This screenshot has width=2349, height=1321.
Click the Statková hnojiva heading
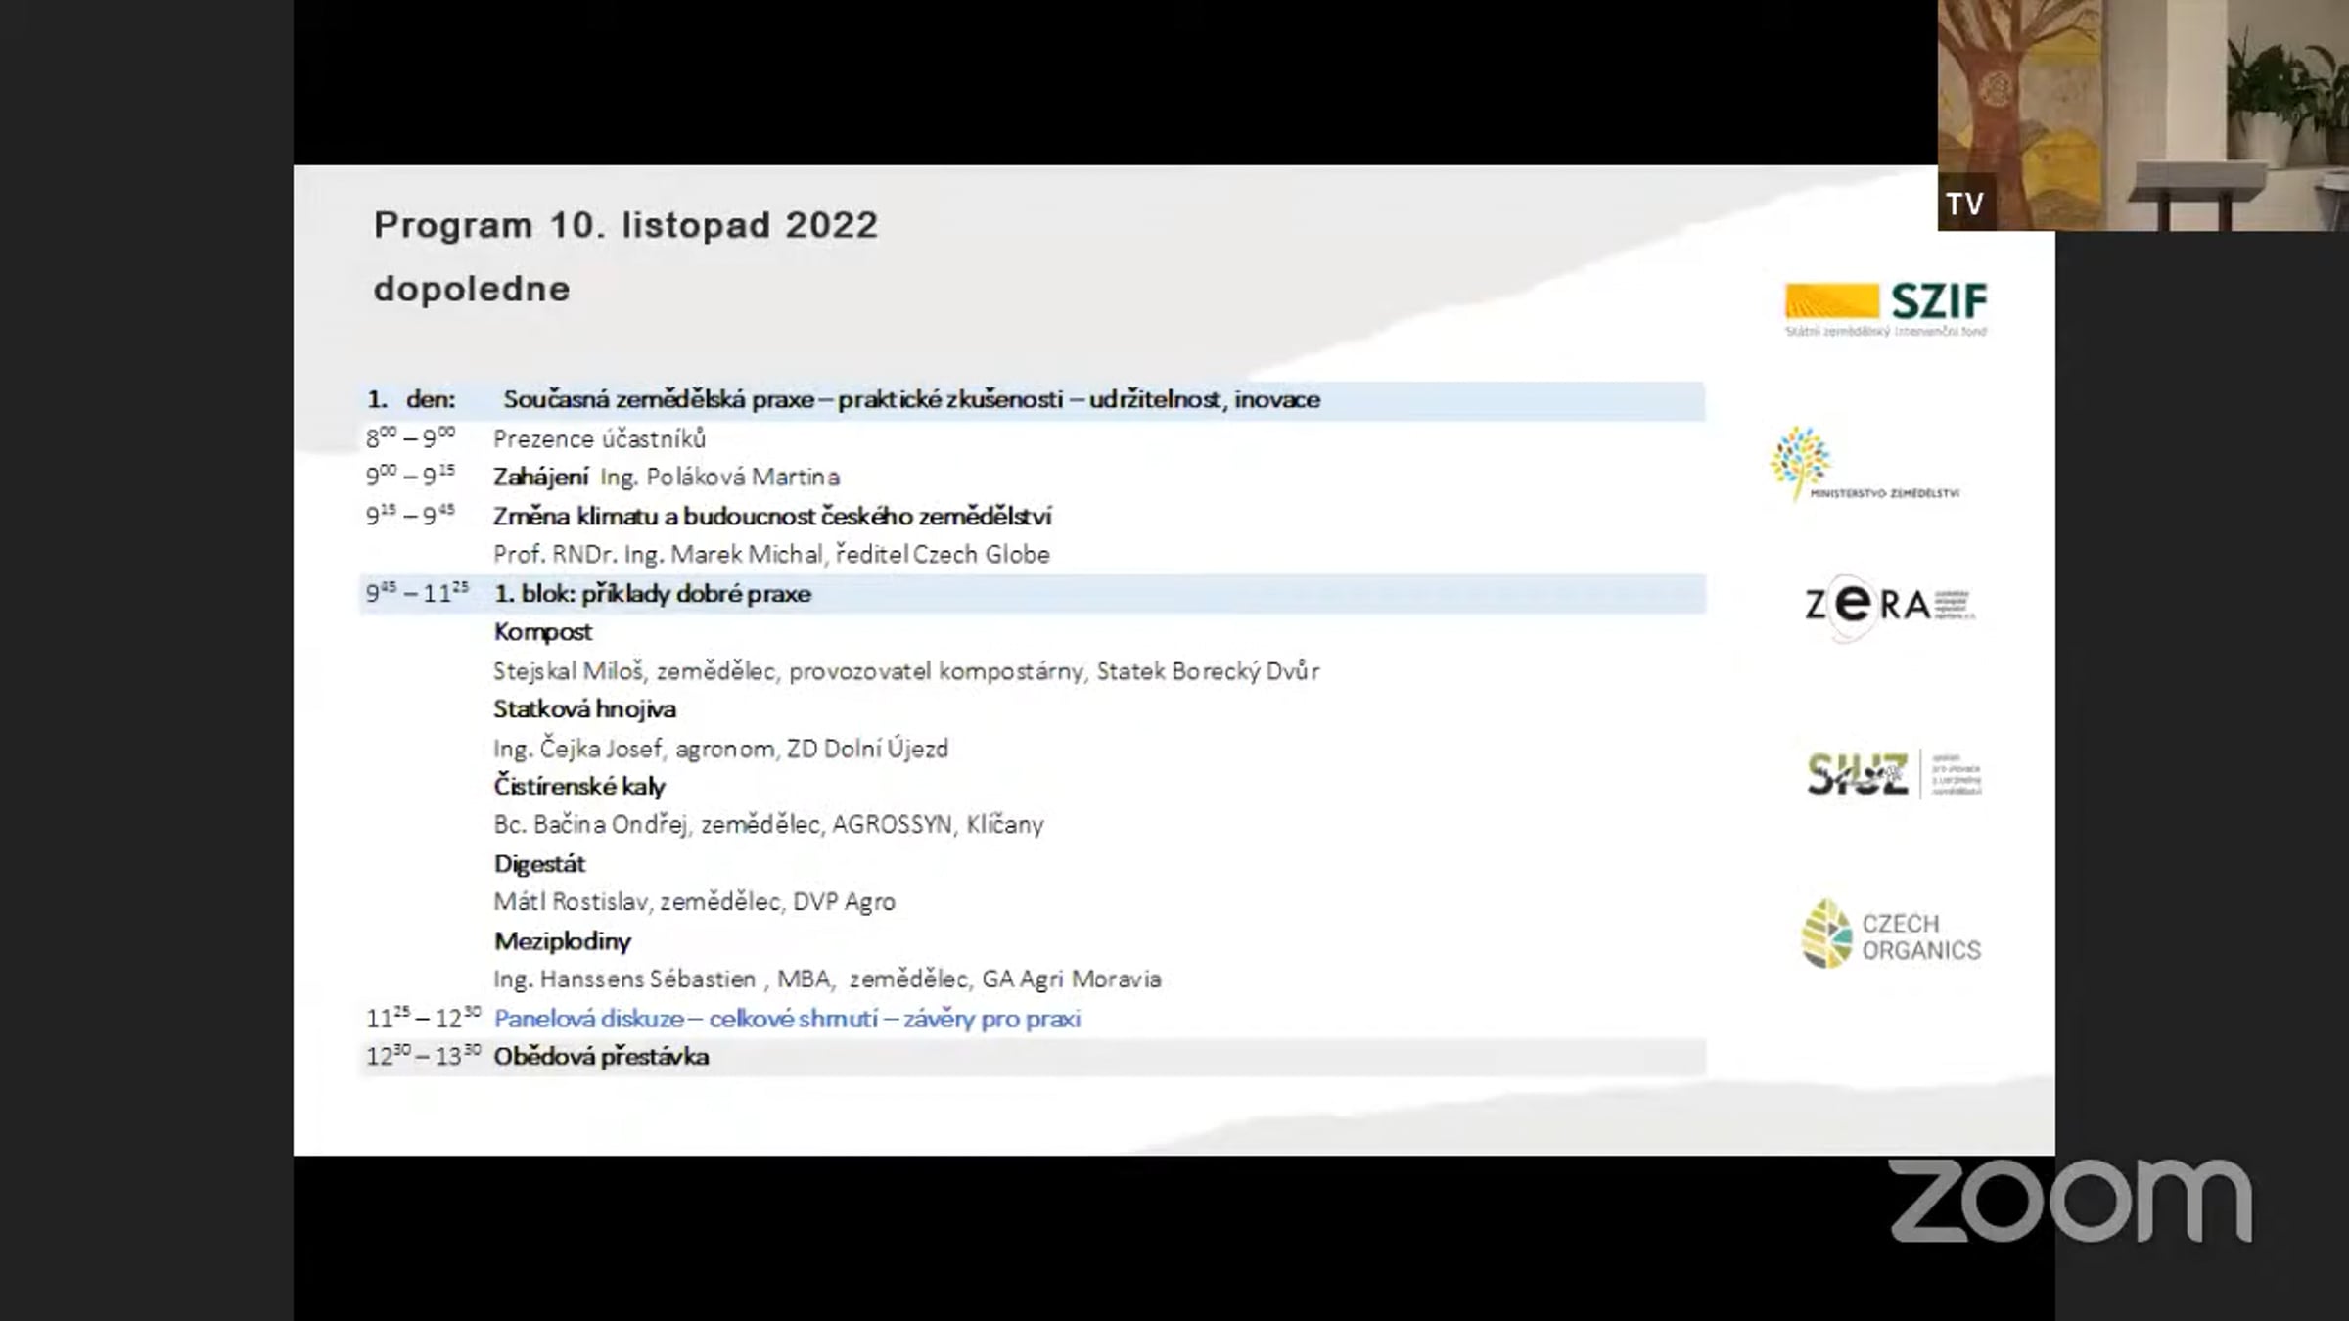pos(584,709)
